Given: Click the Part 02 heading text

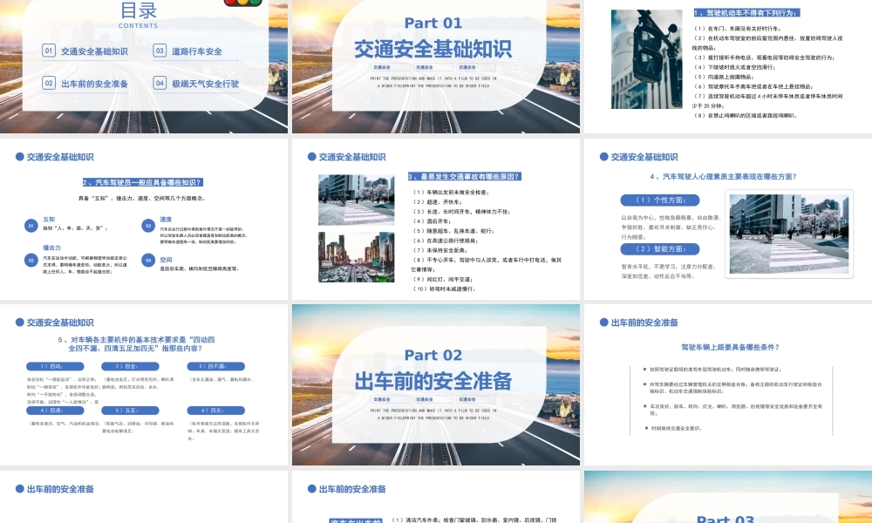Looking at the screenshot, I should [433, 355].
